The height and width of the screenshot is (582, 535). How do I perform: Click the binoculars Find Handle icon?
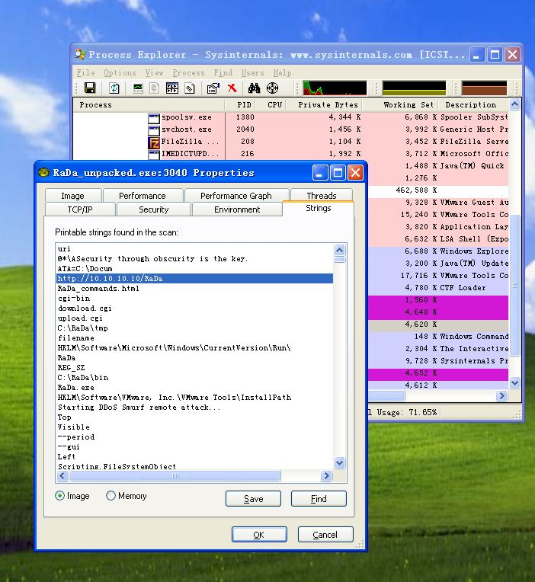[255, 88]
